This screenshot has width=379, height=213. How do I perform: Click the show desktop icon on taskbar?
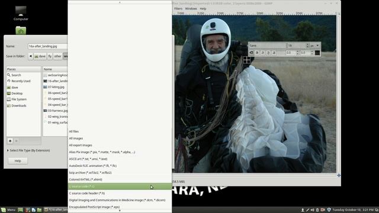[x=20, y=210]
